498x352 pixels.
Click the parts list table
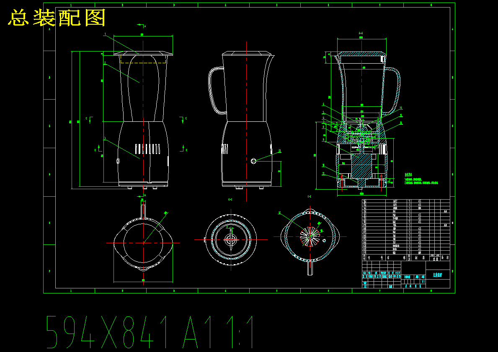tap(406, 230)
